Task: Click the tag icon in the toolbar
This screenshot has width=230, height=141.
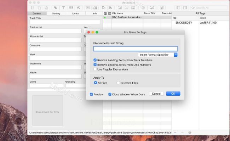Action: point(56,8)
